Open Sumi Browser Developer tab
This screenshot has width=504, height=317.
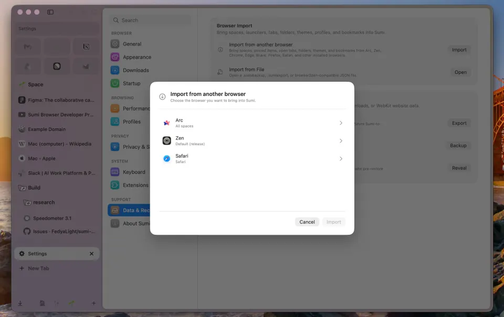pyautogui.click(x=57, y=115)
